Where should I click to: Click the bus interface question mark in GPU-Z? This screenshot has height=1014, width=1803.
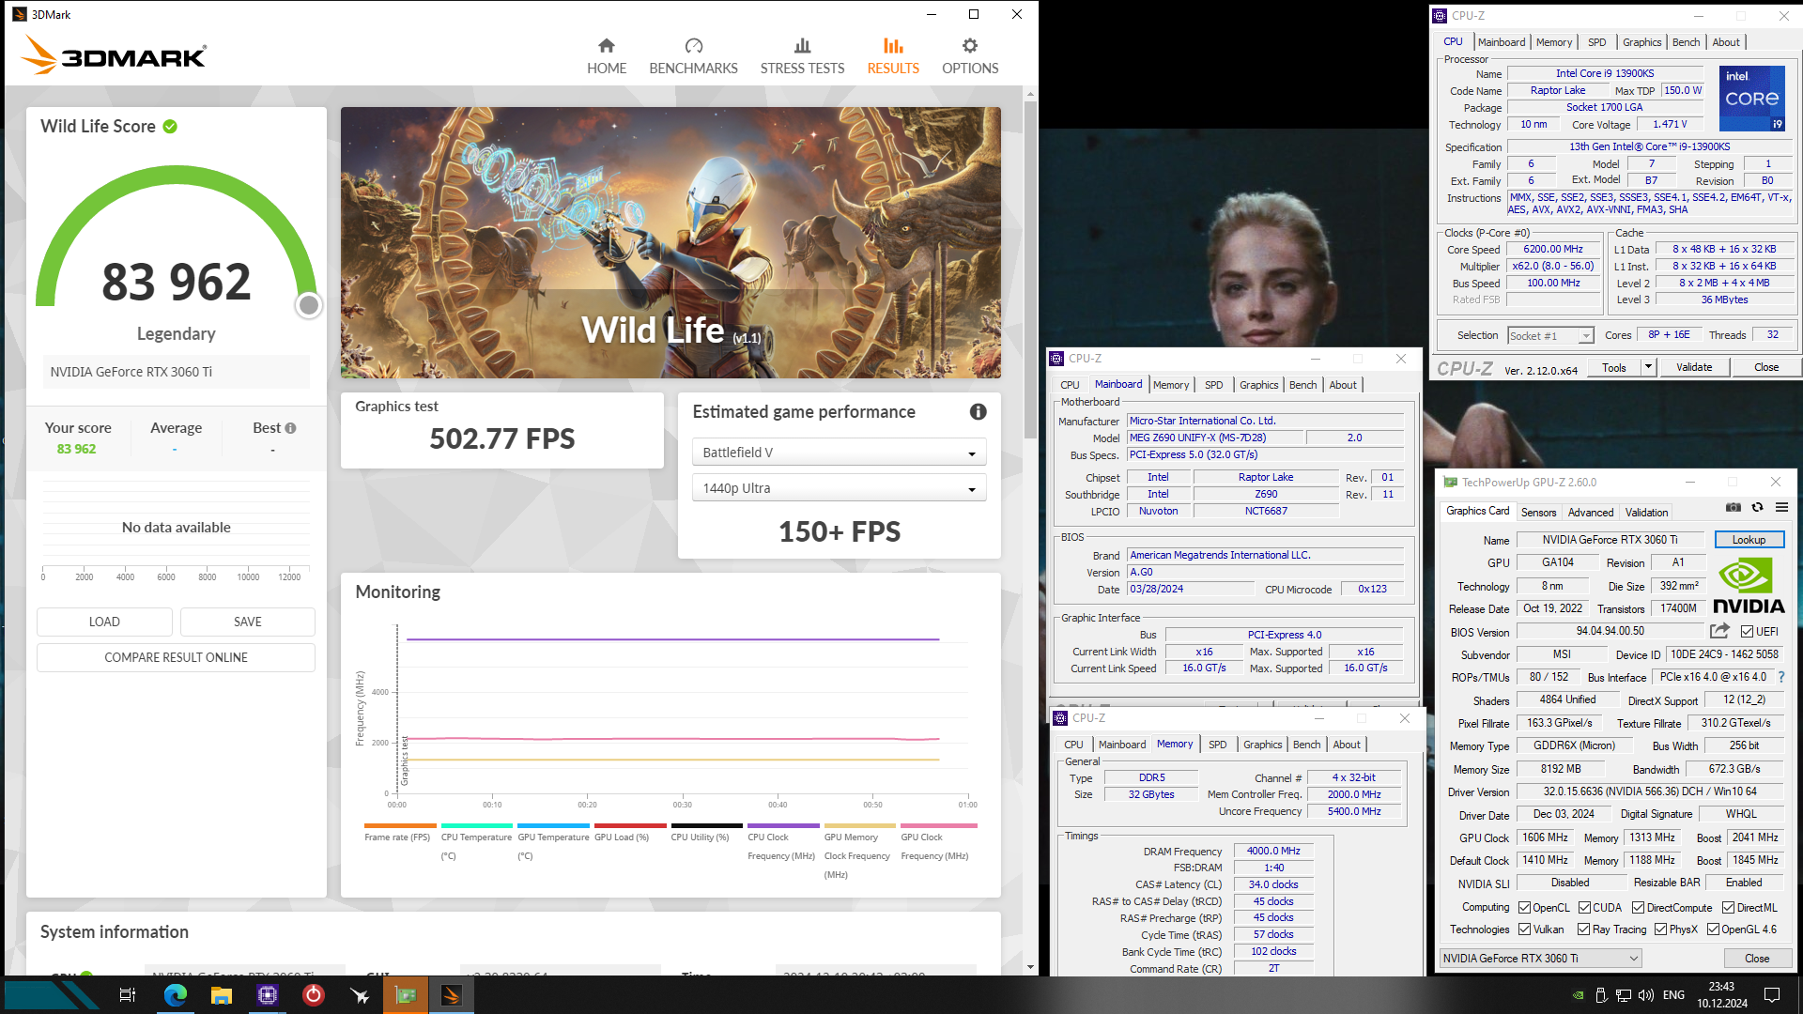(x=1780, y=677)
